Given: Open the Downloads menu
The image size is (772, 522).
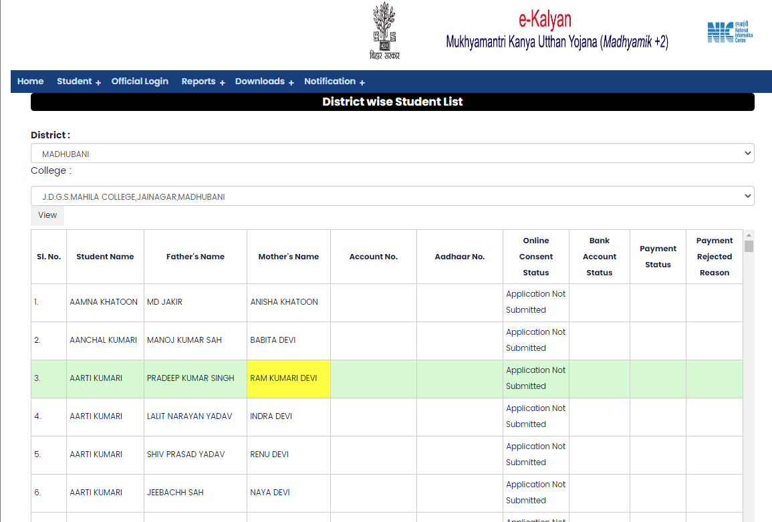Looking at the screenshot, I should [x=260, y=82].
